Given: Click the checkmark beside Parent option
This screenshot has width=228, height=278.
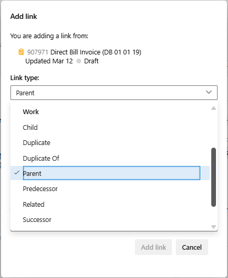Looking at the screenshot, I should click(17, 173).
